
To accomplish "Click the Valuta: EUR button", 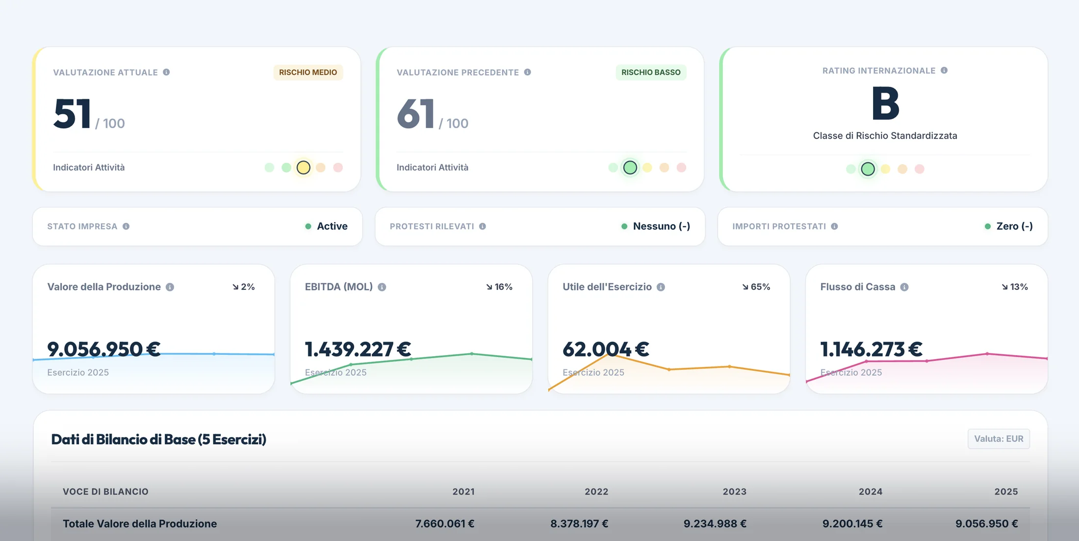I will tap(999, 438).
